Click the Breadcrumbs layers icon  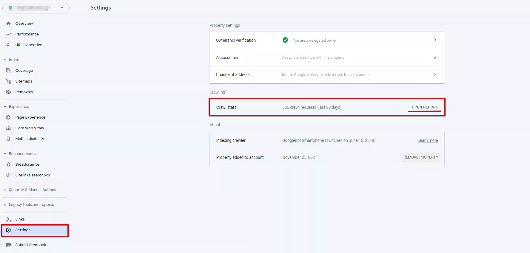tap(8, 164)
